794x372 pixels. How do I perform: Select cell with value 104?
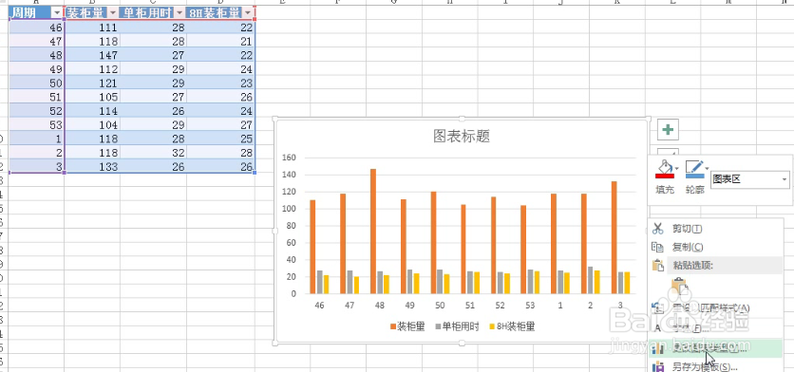coord(92,124)
